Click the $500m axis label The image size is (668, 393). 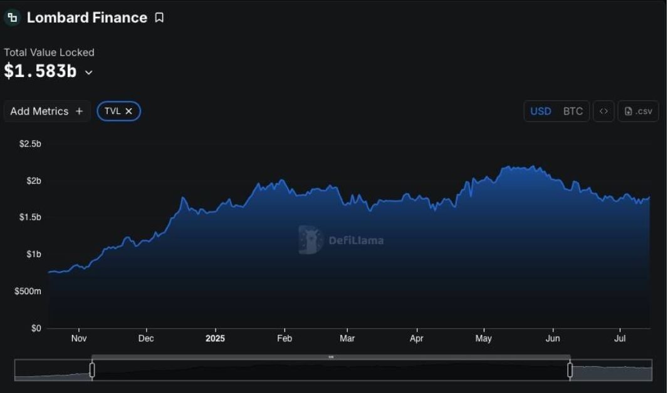(28, 292)
